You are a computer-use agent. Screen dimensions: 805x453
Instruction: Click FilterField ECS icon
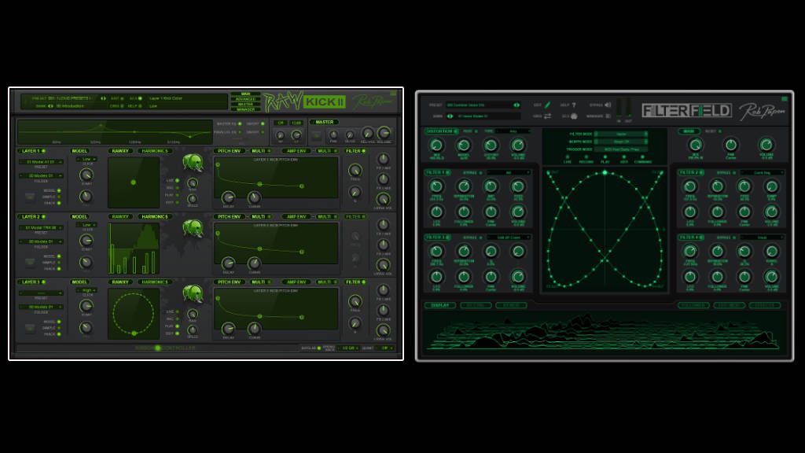574,116
